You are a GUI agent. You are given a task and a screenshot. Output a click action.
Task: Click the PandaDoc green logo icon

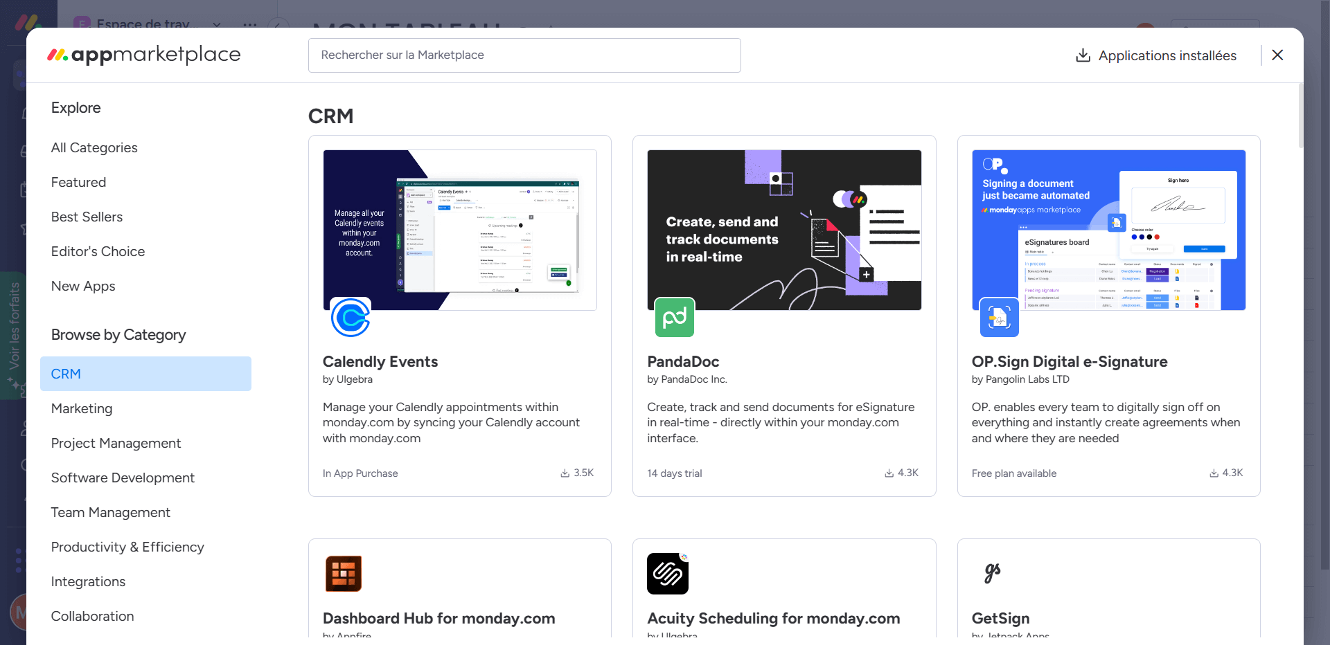(x=674, y=318)
